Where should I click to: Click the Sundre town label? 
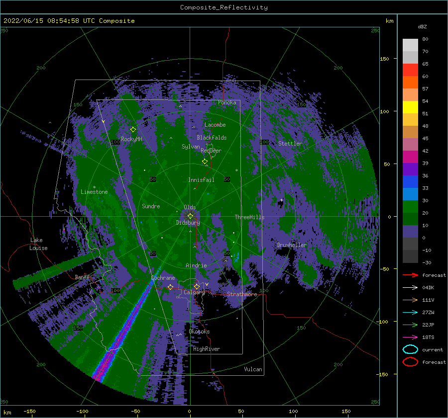coord(151,206)
